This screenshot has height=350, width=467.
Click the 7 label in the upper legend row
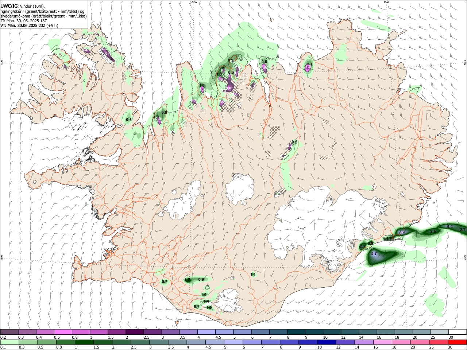click(271, 337)
